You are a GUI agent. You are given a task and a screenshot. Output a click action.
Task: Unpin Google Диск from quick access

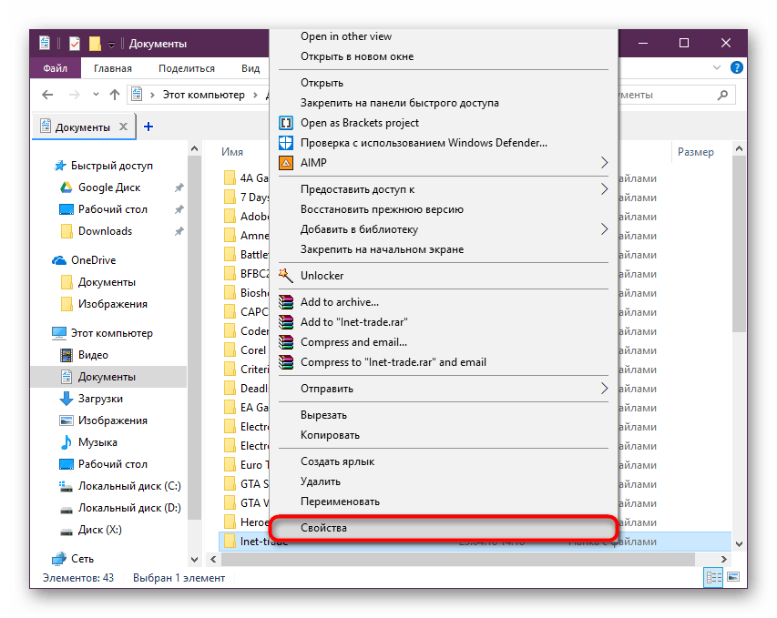coord(179,187)
